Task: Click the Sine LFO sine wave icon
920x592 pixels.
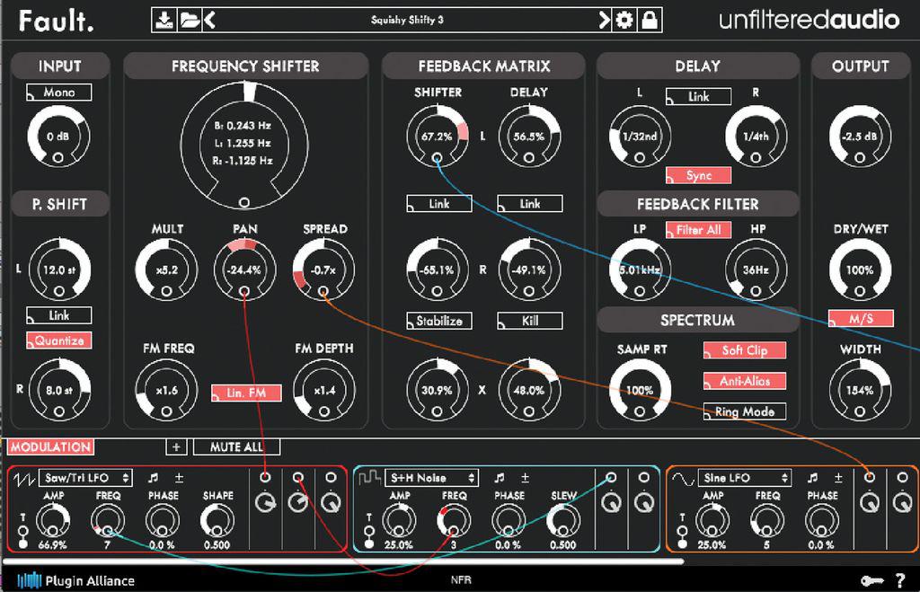Action: click(683, 478)
